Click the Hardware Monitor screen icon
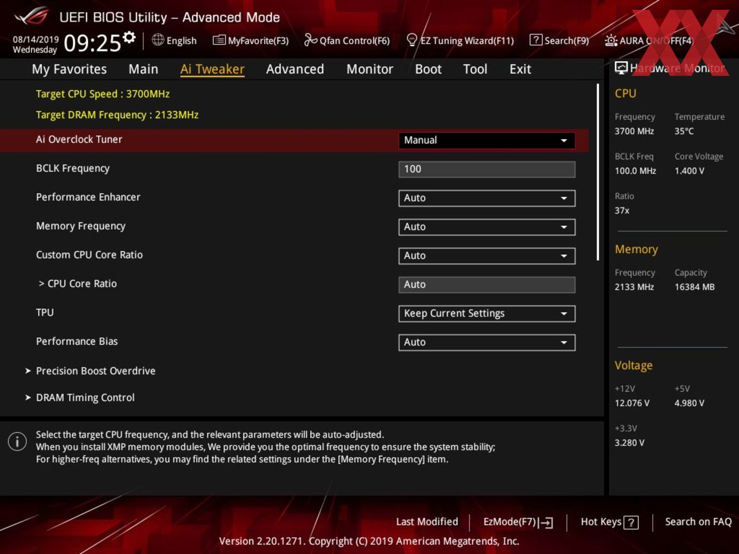 pyautogui.click(x=621, y=67)
